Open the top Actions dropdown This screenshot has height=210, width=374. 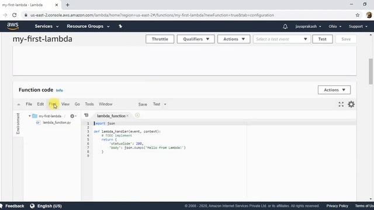234,39
